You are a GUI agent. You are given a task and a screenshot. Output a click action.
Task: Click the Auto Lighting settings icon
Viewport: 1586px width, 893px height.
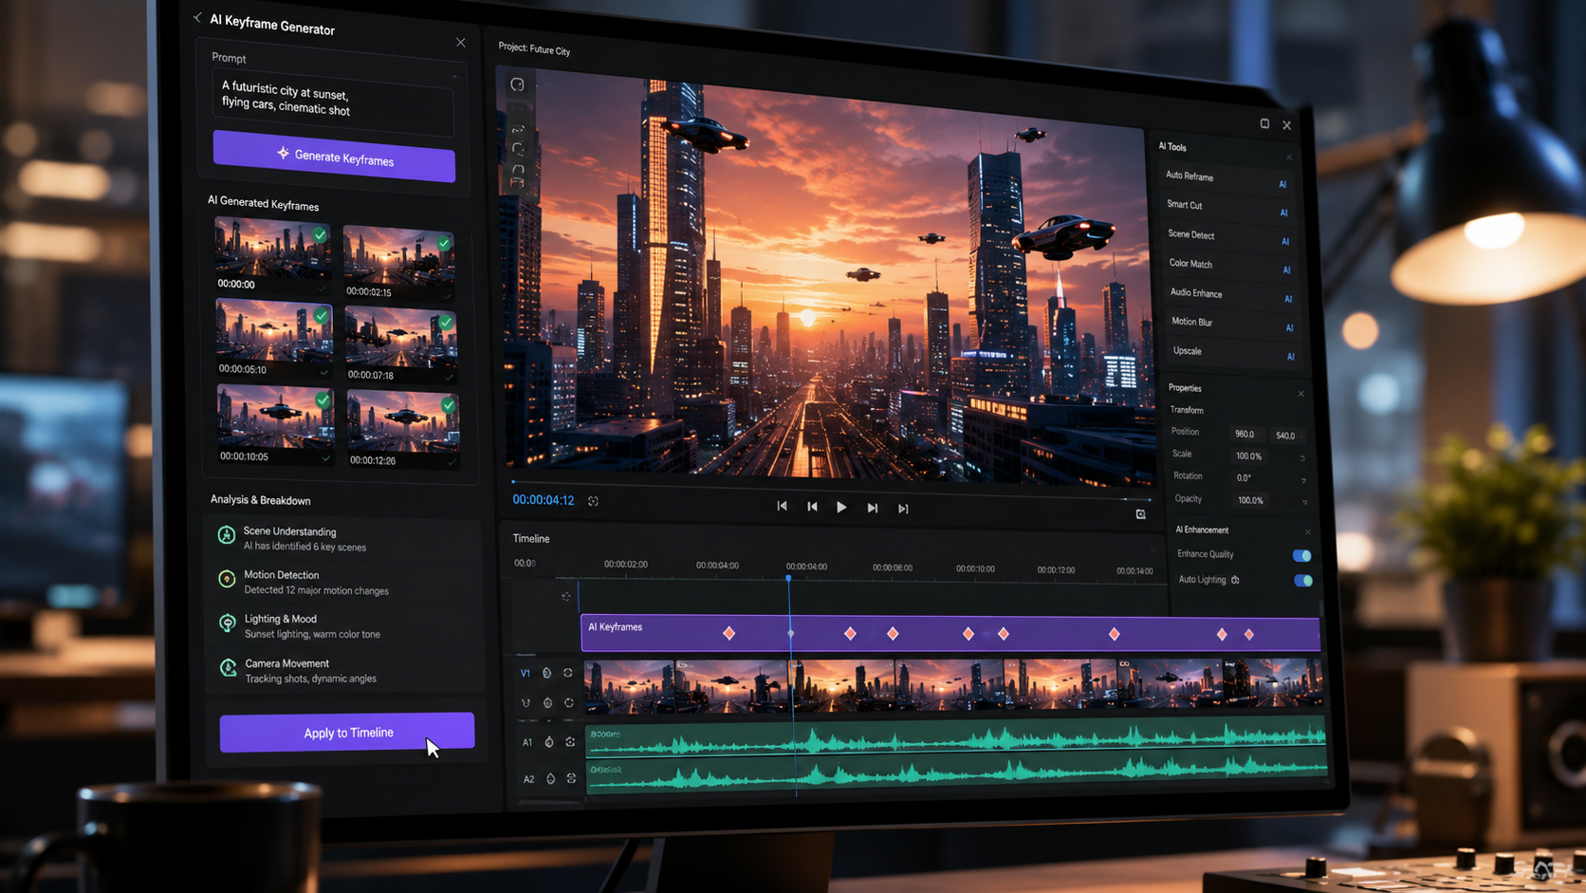point(1235,580)
